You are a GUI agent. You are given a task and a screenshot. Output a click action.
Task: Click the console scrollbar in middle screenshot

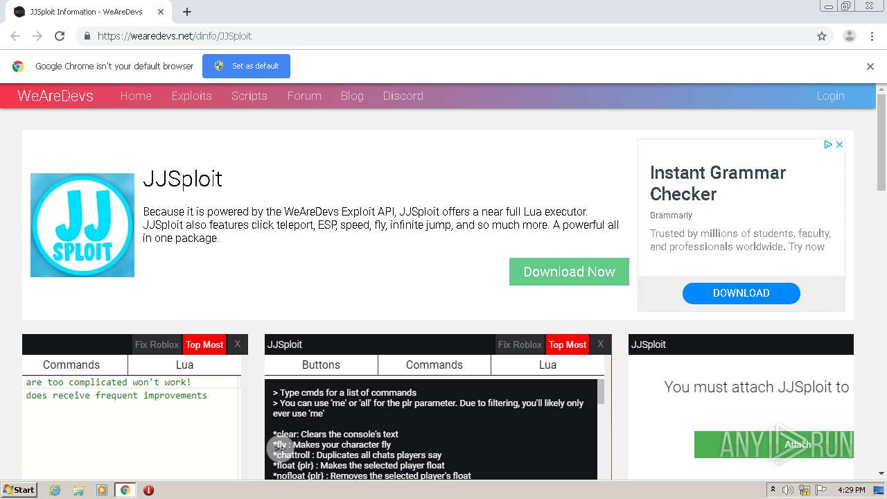pyautogui.click(x=601, y=392)
